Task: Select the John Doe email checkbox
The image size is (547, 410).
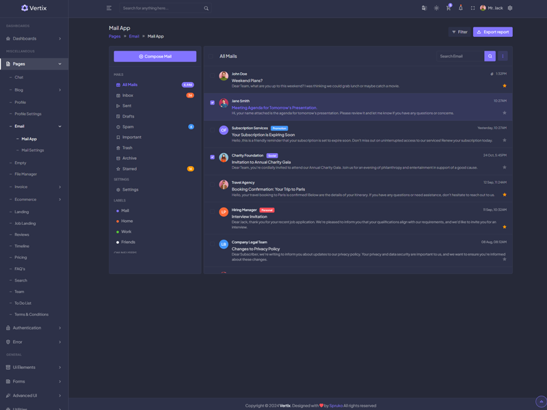Action: click(x=213, y=75)
